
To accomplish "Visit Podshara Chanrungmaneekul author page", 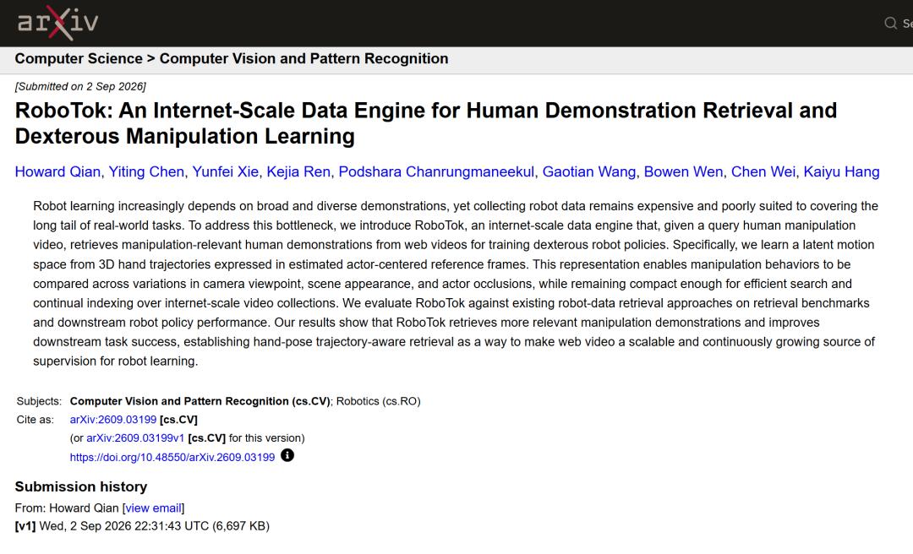I will 436,171.
